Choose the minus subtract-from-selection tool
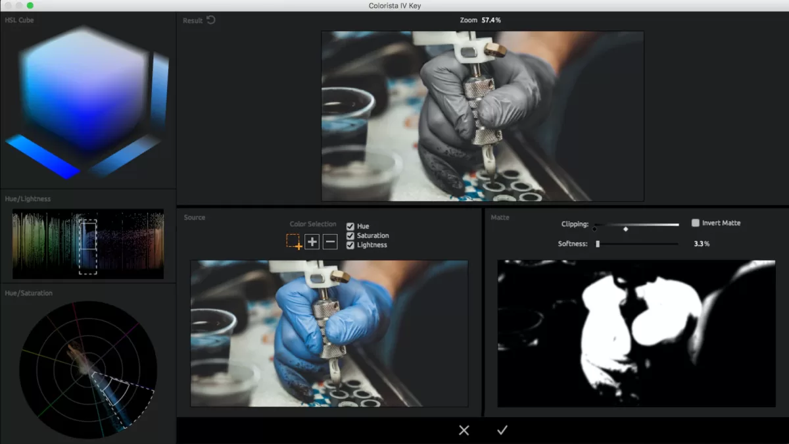The height and width of the screenshot is (444, 789). (330, 242)
